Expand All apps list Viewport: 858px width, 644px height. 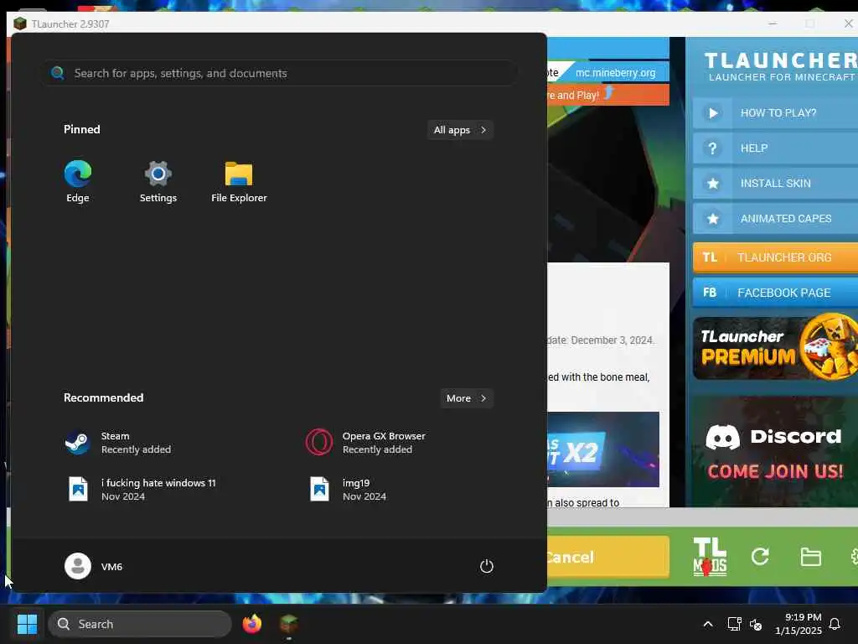(460, 130)
